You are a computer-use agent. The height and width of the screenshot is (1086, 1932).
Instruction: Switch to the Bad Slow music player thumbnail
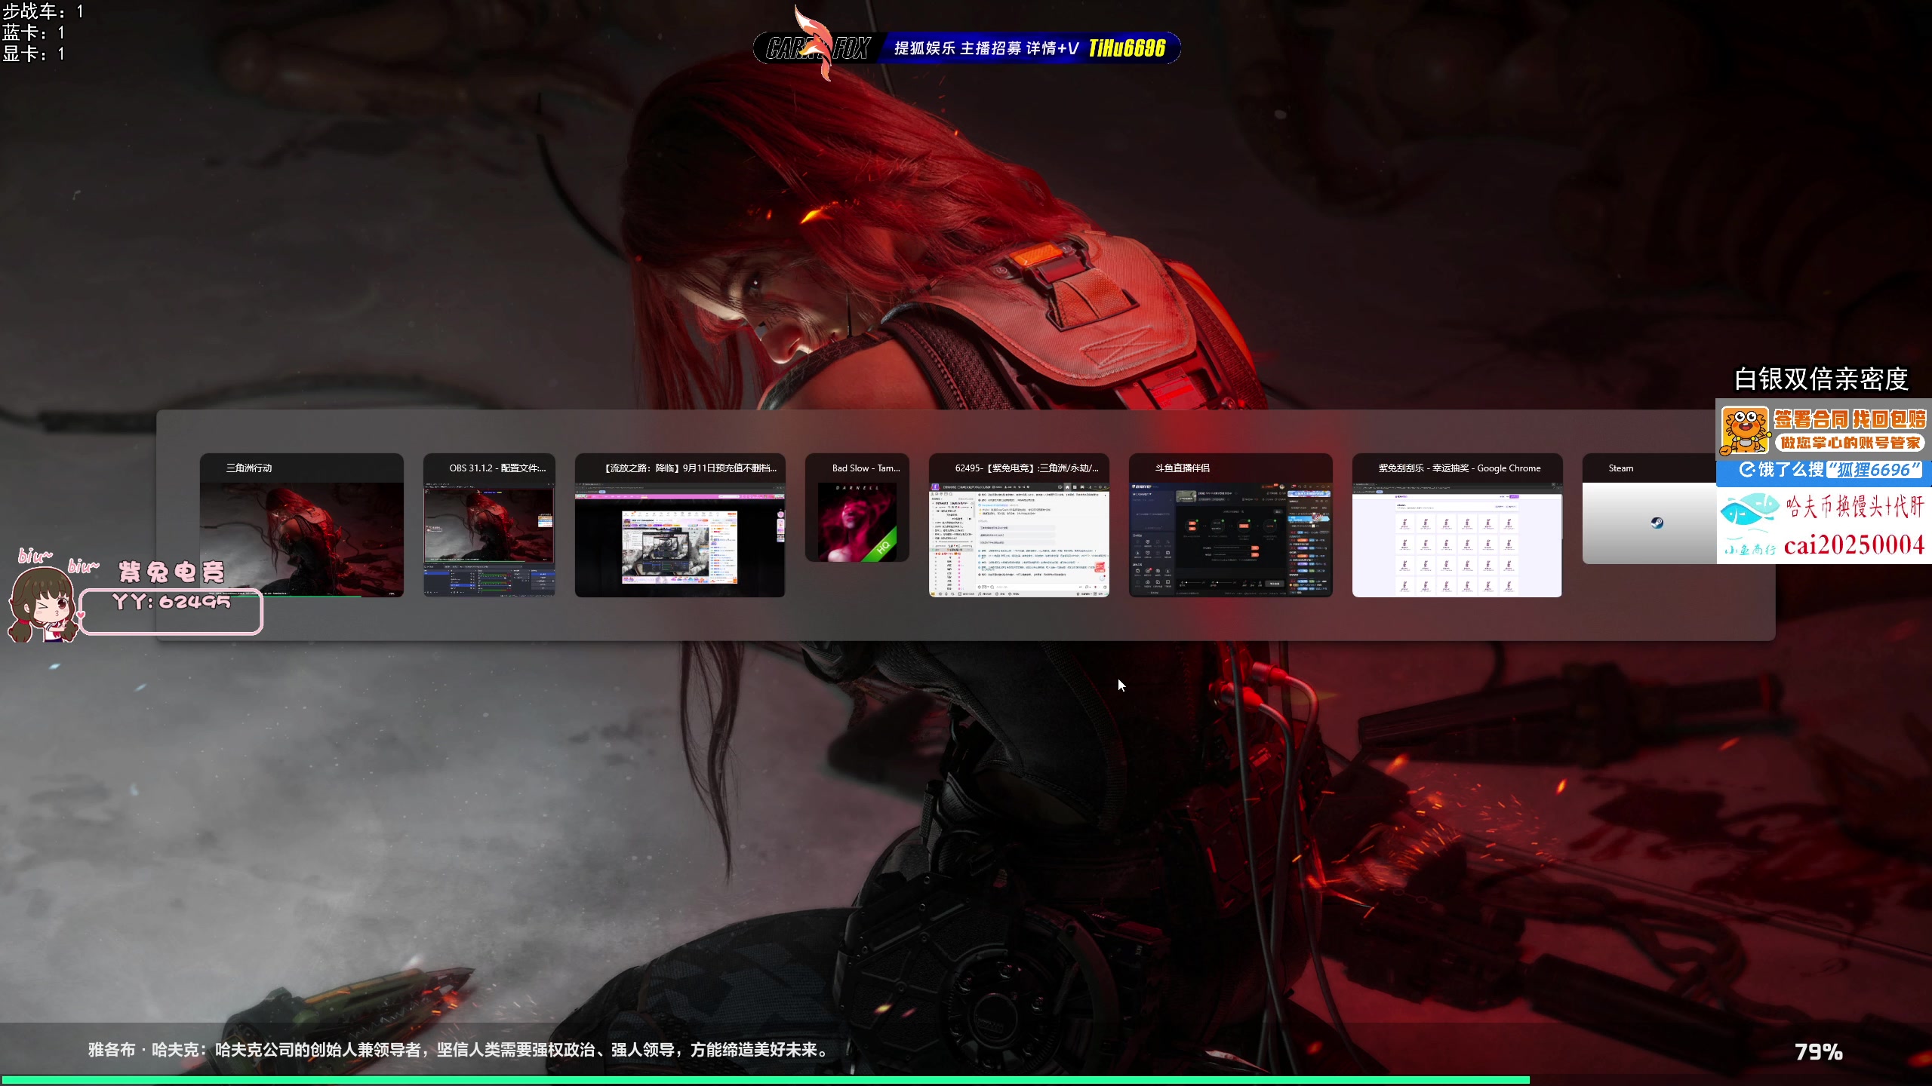click(x=857, y=508)
